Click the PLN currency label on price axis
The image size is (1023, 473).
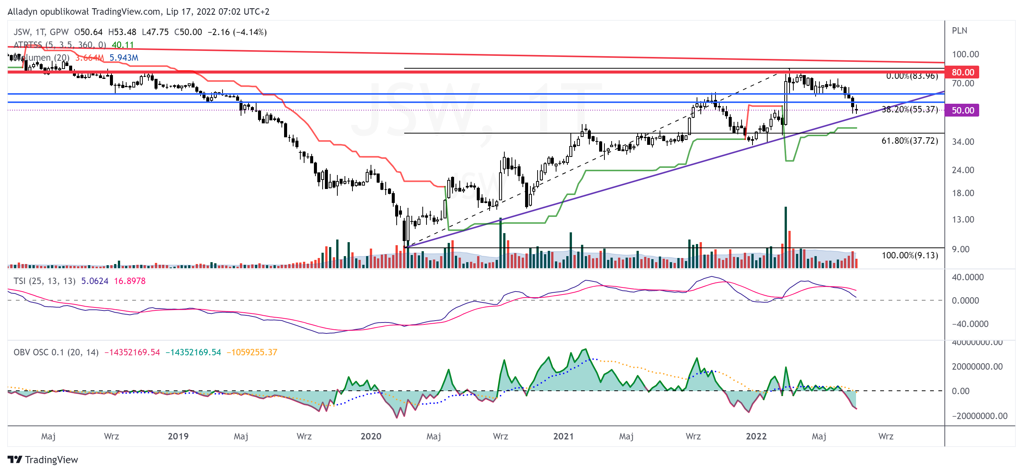click(x=960, y=31)
